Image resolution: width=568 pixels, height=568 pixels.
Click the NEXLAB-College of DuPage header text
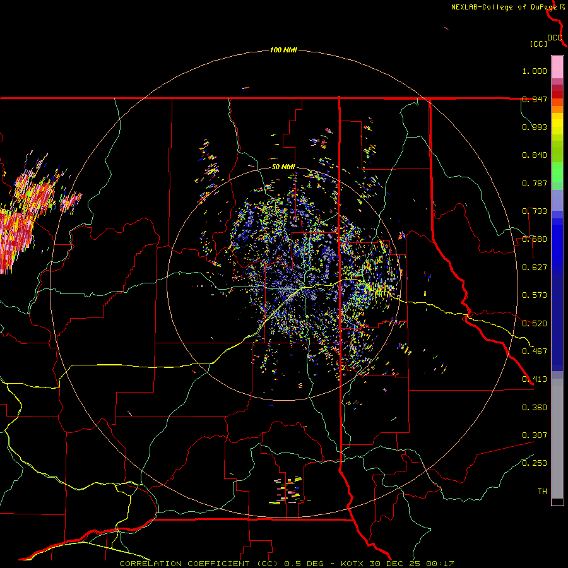508,7
